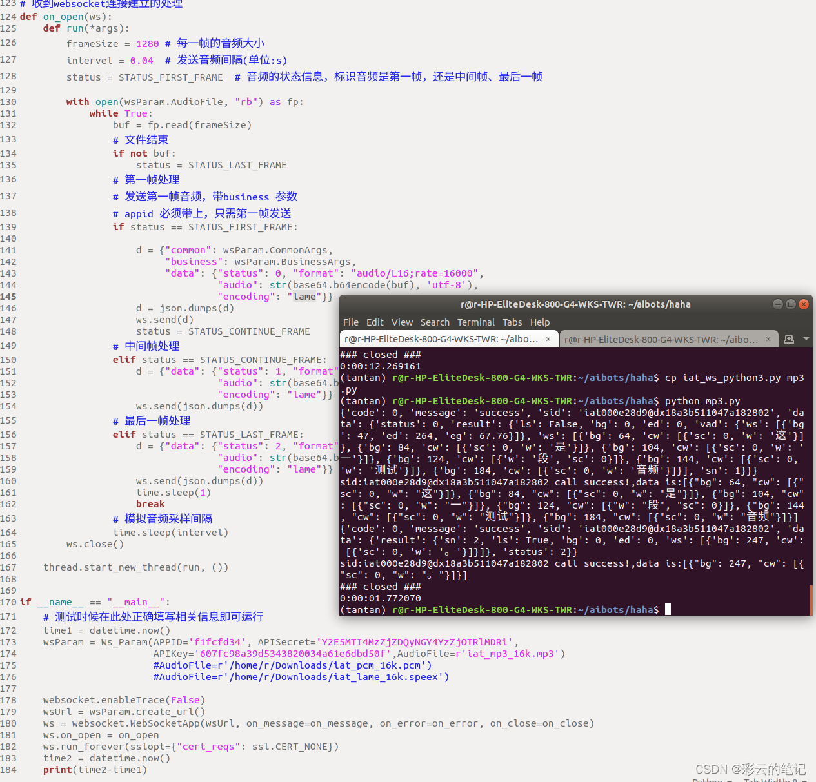
Task: Open the Python language mode dropdown
Action: pyautogui.click(x=712, y=779)
